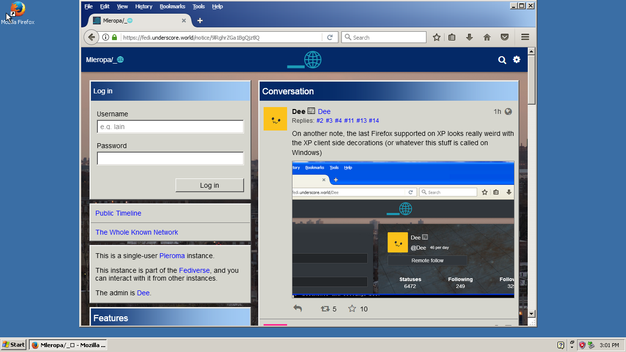The height and width of the screenshot is (352, 626).
Task: Click the 3:01 PM taskbar clock
Action: pos(609,345)
